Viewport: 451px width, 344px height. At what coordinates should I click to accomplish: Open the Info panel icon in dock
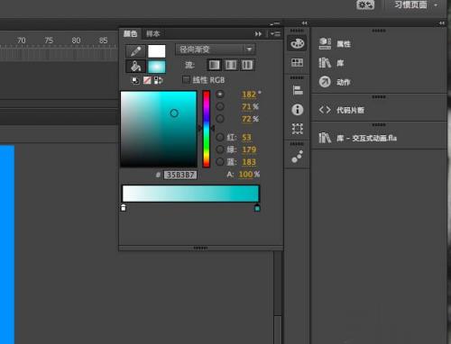(x=297, y=110)
